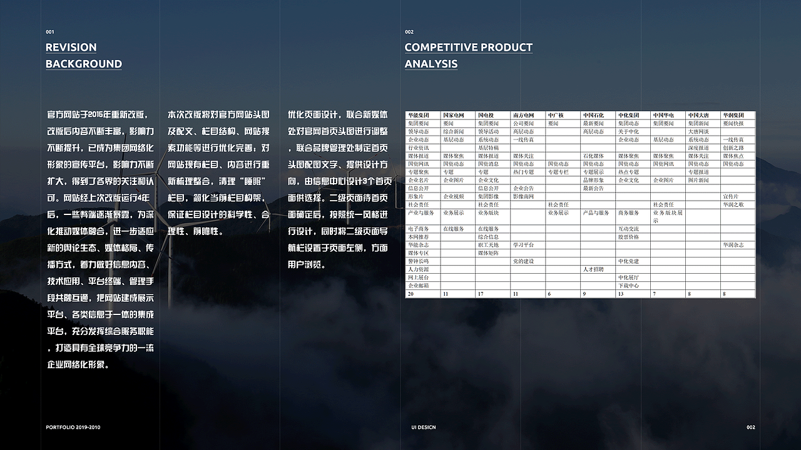Click the 公司要闻 table cell
801x450 pixels.
click(x=528, y=123)
